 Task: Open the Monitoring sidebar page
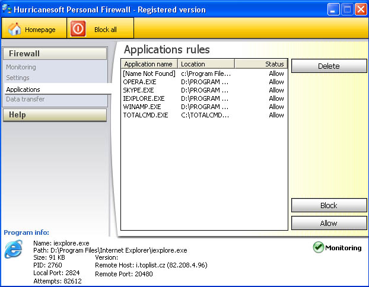[21, 67]
